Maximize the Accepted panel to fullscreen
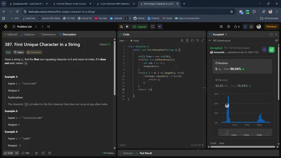The height and width of the screenshot is (158, 281). click(x=271, y=34)
